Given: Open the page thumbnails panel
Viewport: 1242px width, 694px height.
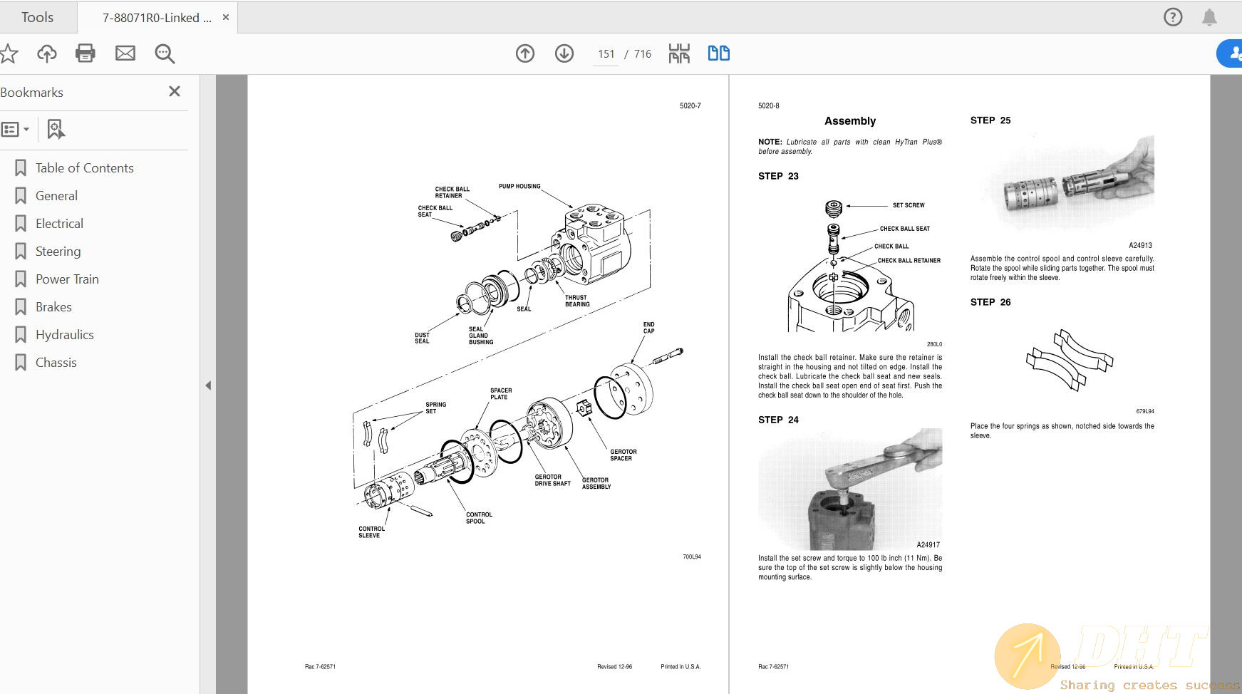Looking at the screenshot, I should (x=679, y=53).
